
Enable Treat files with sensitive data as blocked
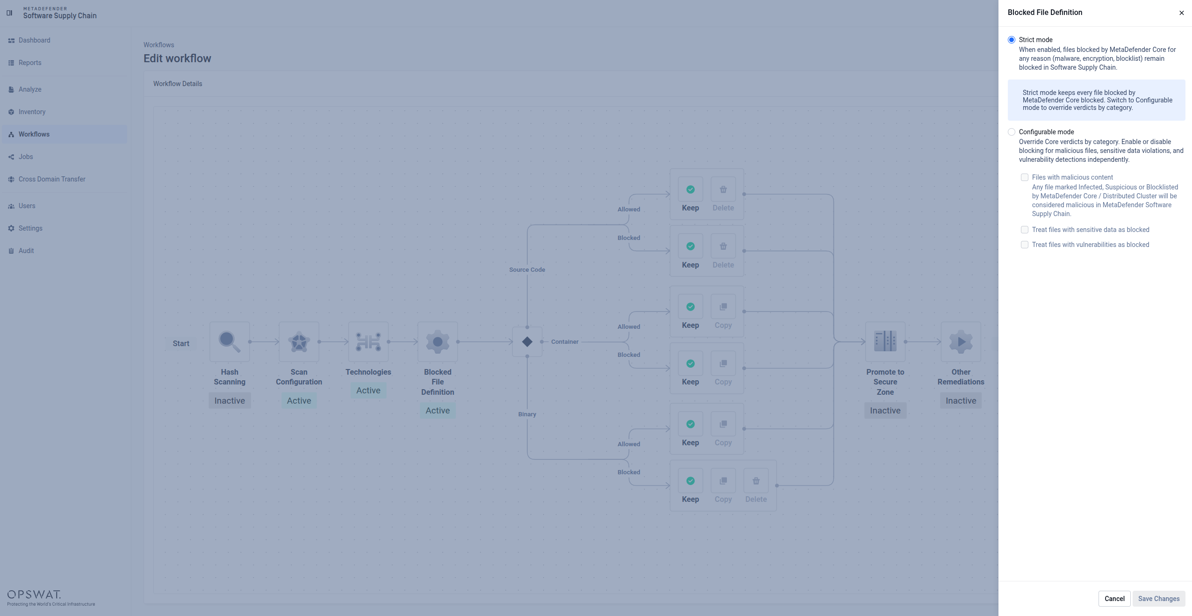click(1025, 230)
